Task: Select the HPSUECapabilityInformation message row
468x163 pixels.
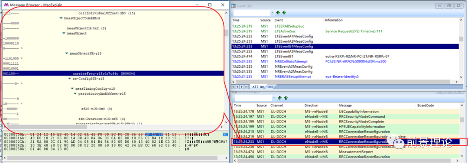Action: (x=346, y=126)
